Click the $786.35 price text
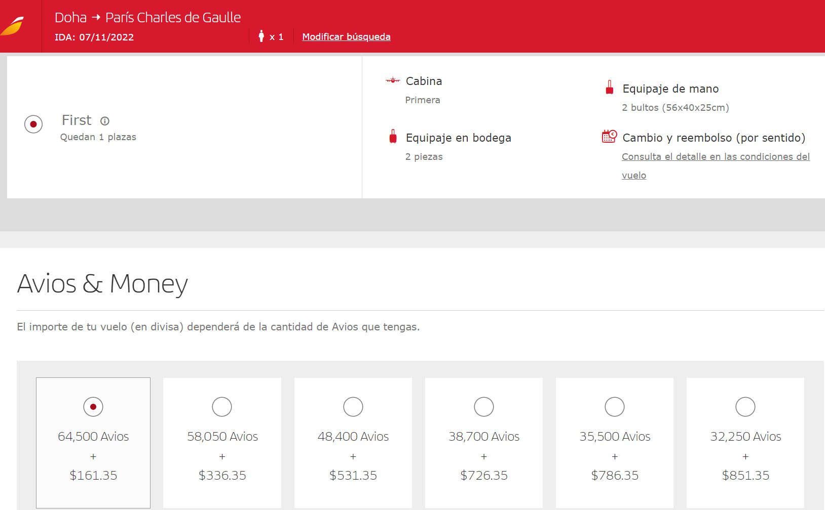 point(615,475)
